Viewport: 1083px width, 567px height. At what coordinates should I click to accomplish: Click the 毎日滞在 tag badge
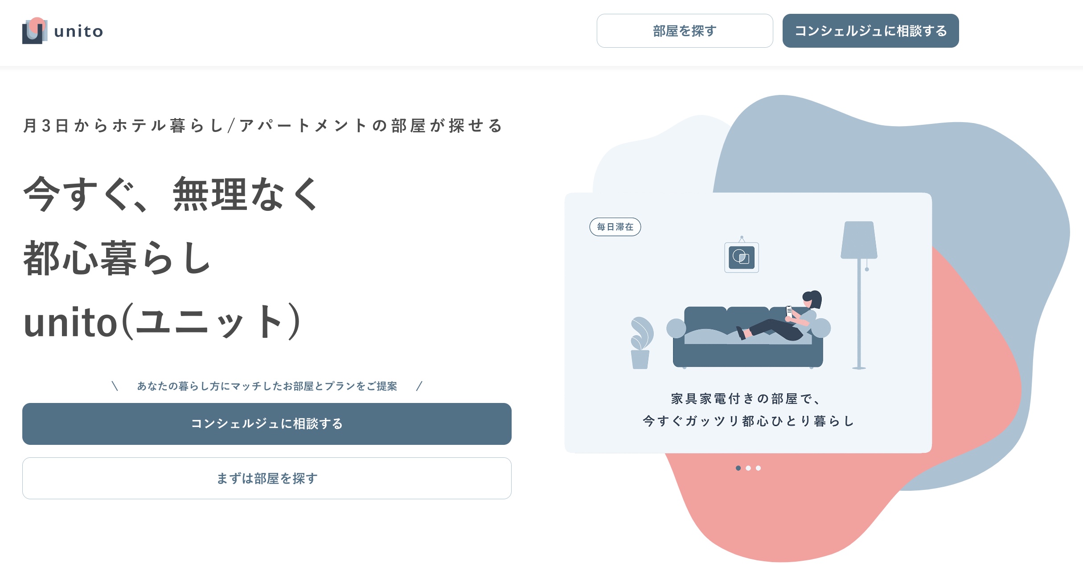coord(615,227)
